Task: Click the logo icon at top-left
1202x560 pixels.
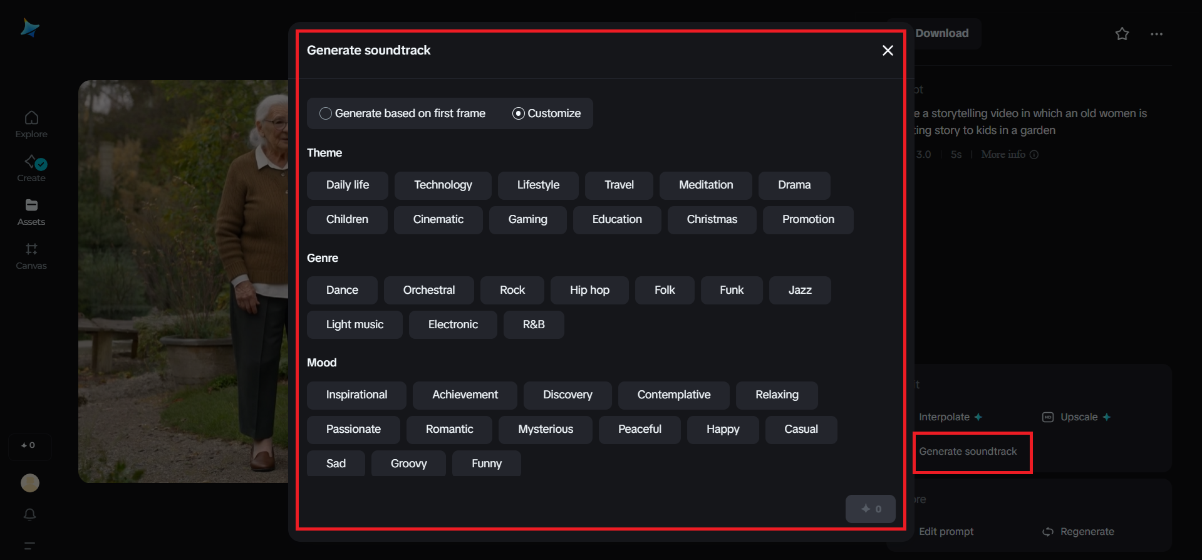Action: tap(29, 28)
